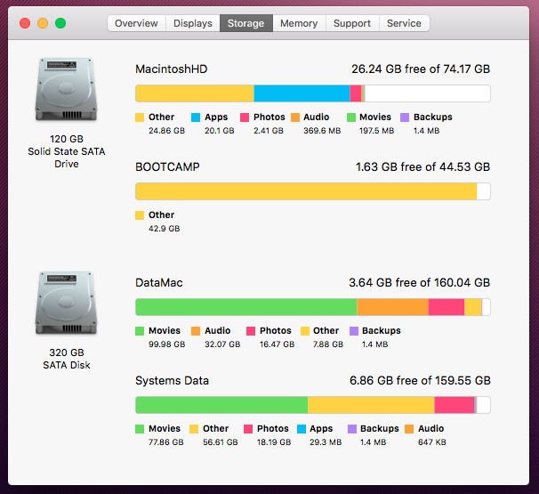
Task: Click pink Photos segment in Systems Data bar
Action: tap(455, 405)
